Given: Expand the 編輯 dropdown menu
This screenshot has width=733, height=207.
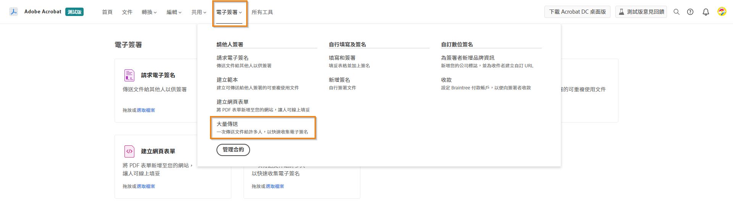Looking at the screenshot, I should pos(174,12).
